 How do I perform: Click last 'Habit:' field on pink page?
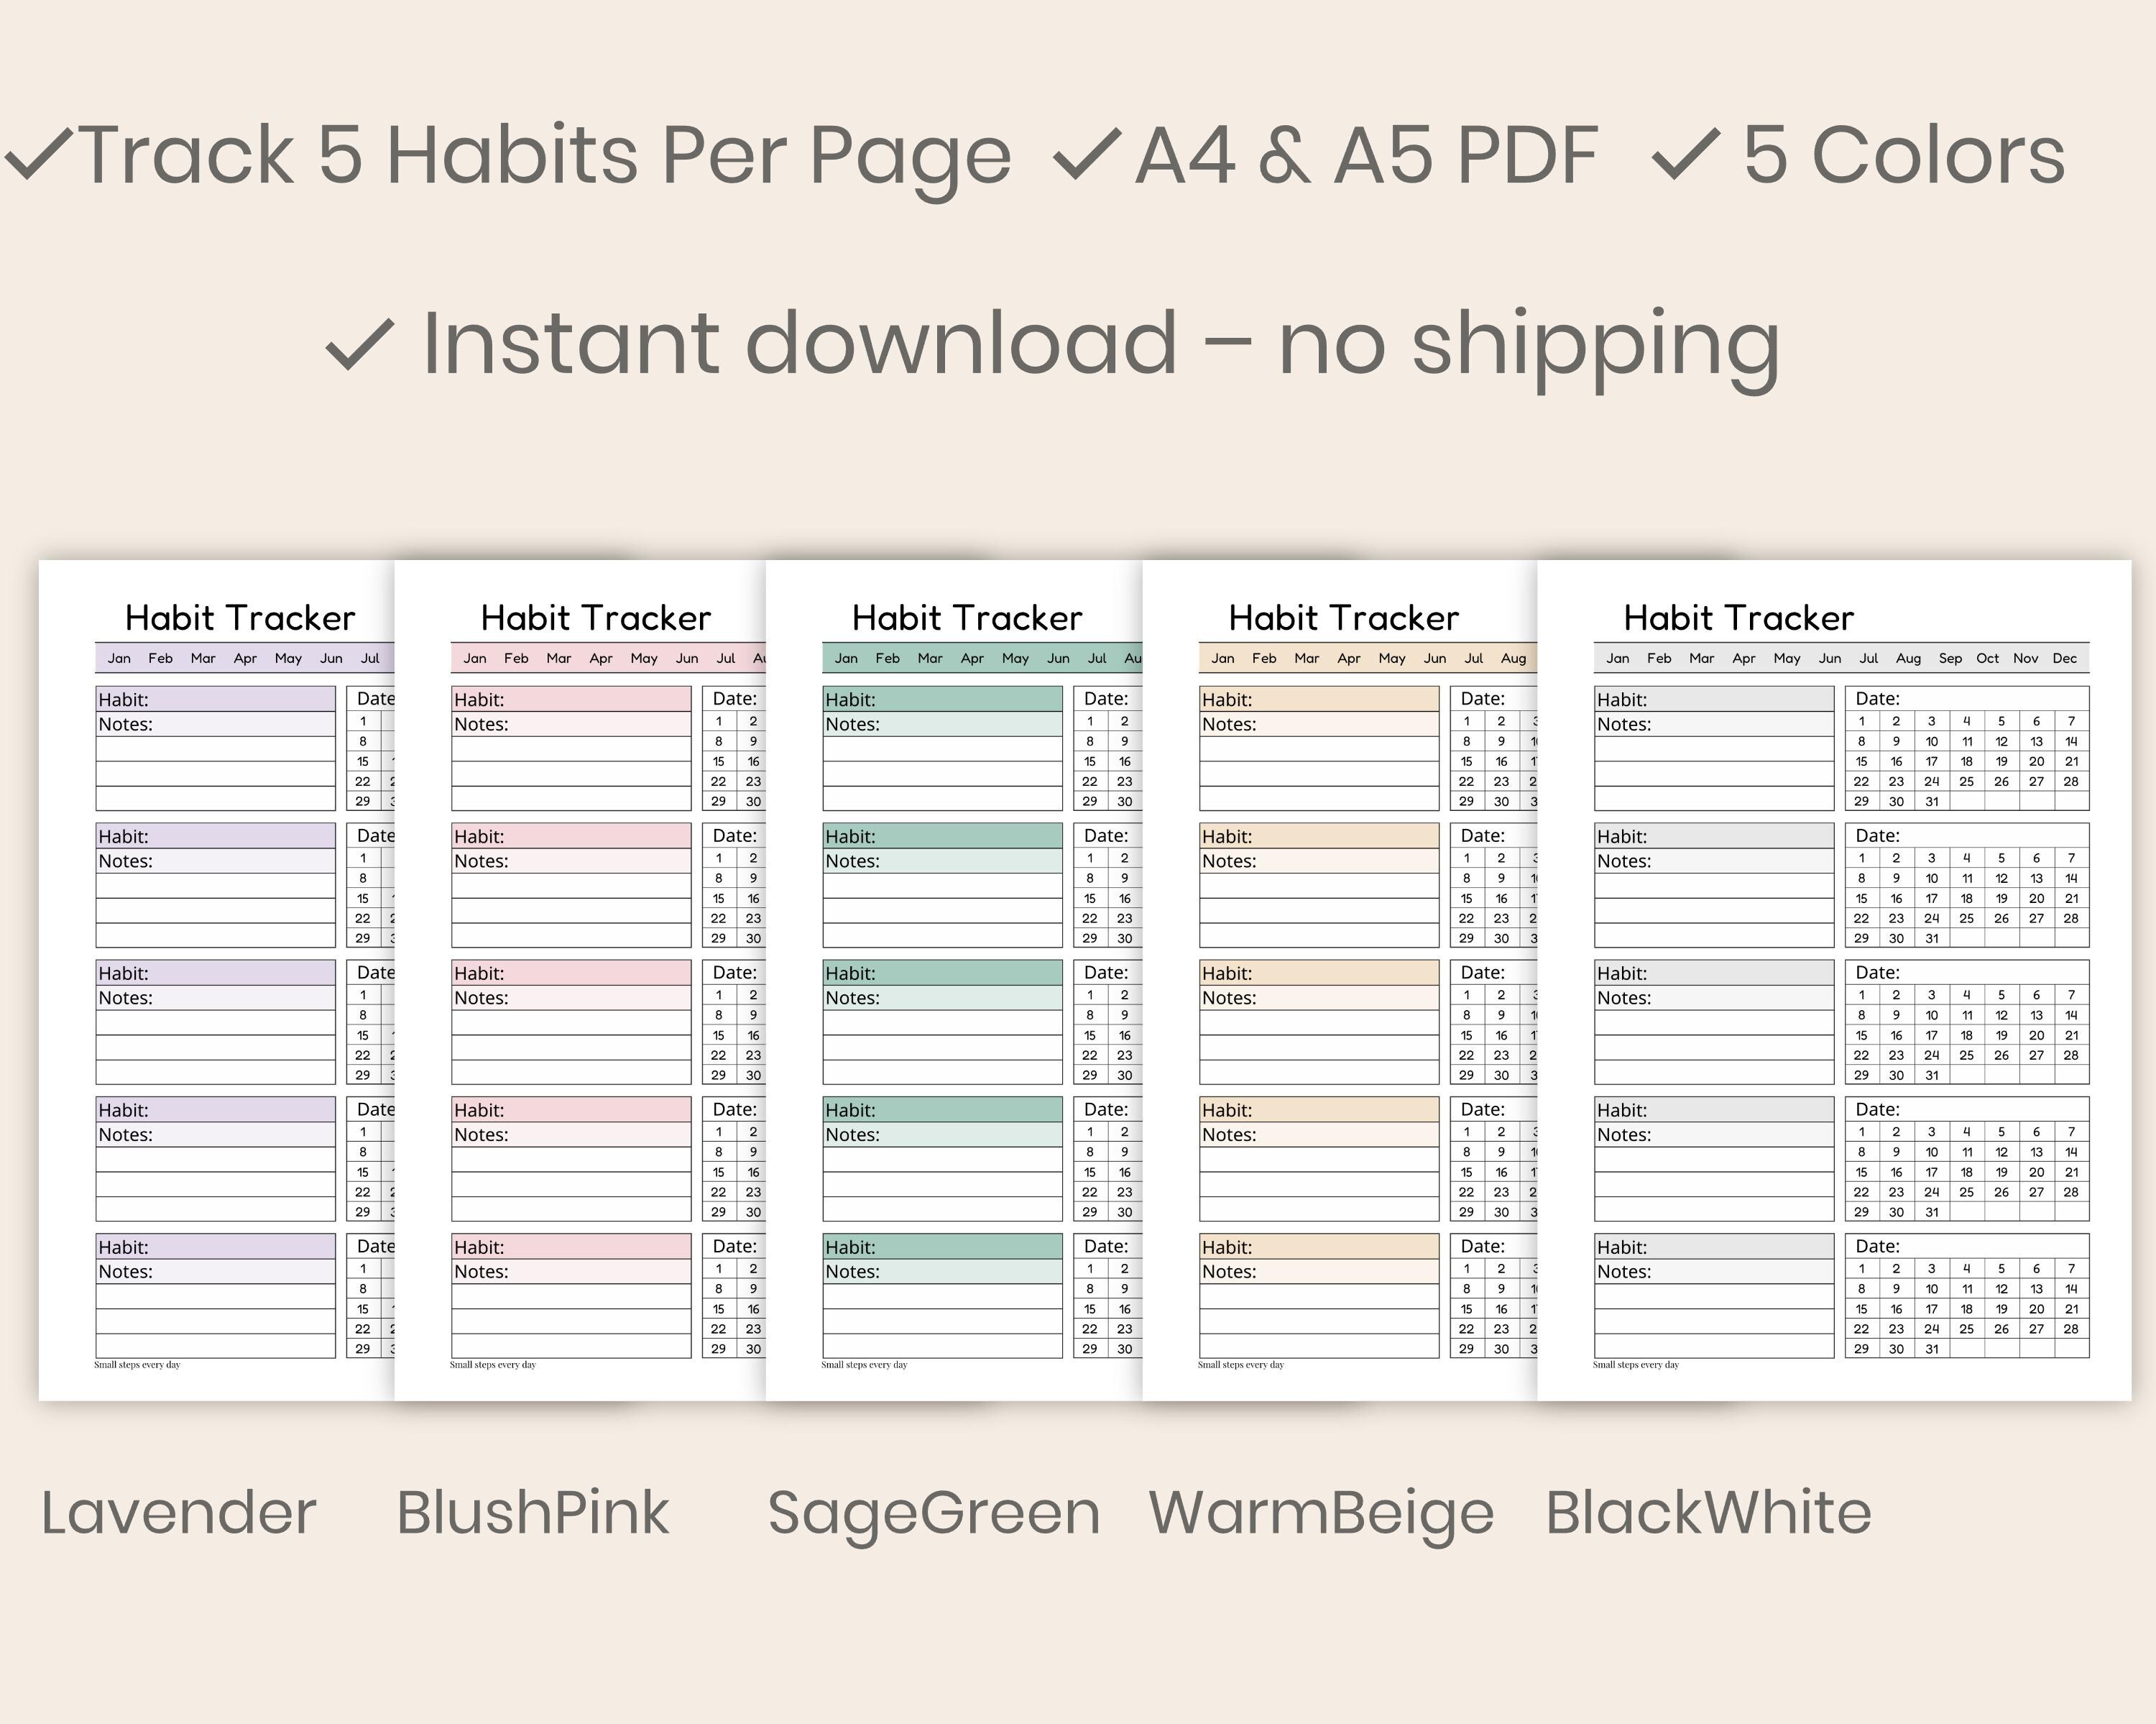click(571, 1247)
